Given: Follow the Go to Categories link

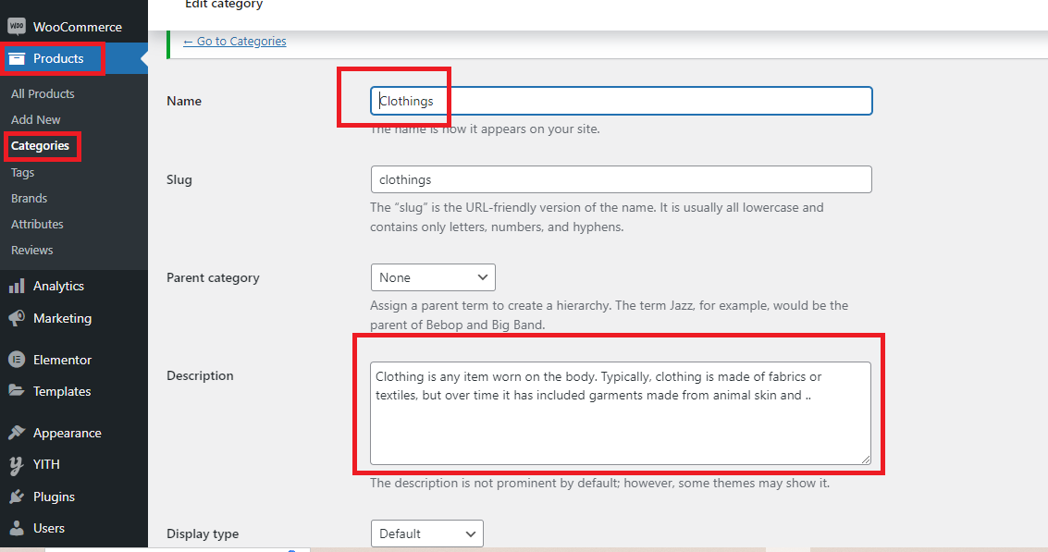Looking at the screenshot, I should tap(235, 42).
